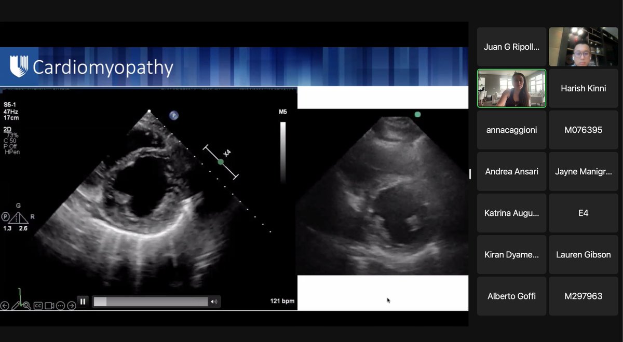
Task: Click the Duke shield logo in header
Action: 19,66
